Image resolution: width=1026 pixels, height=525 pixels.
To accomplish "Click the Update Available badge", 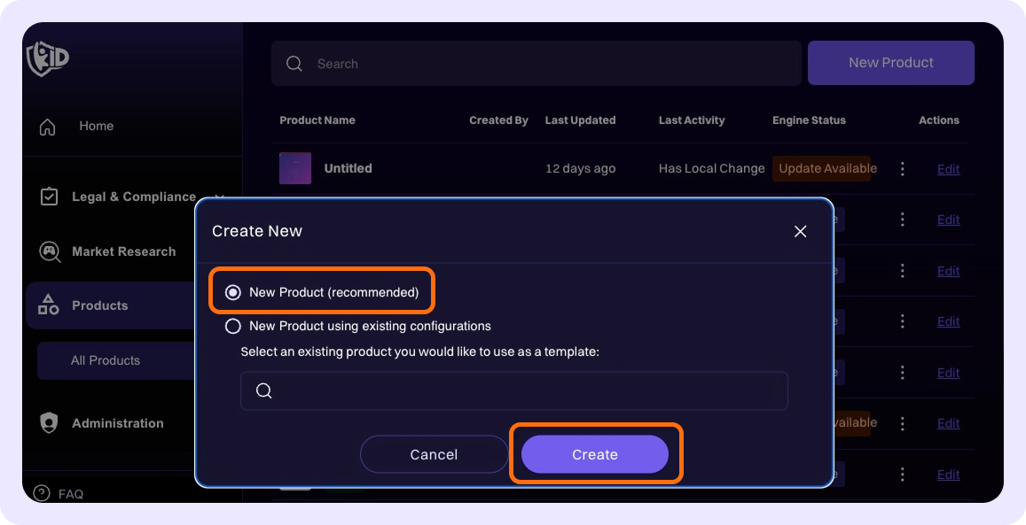I will 824,168.
